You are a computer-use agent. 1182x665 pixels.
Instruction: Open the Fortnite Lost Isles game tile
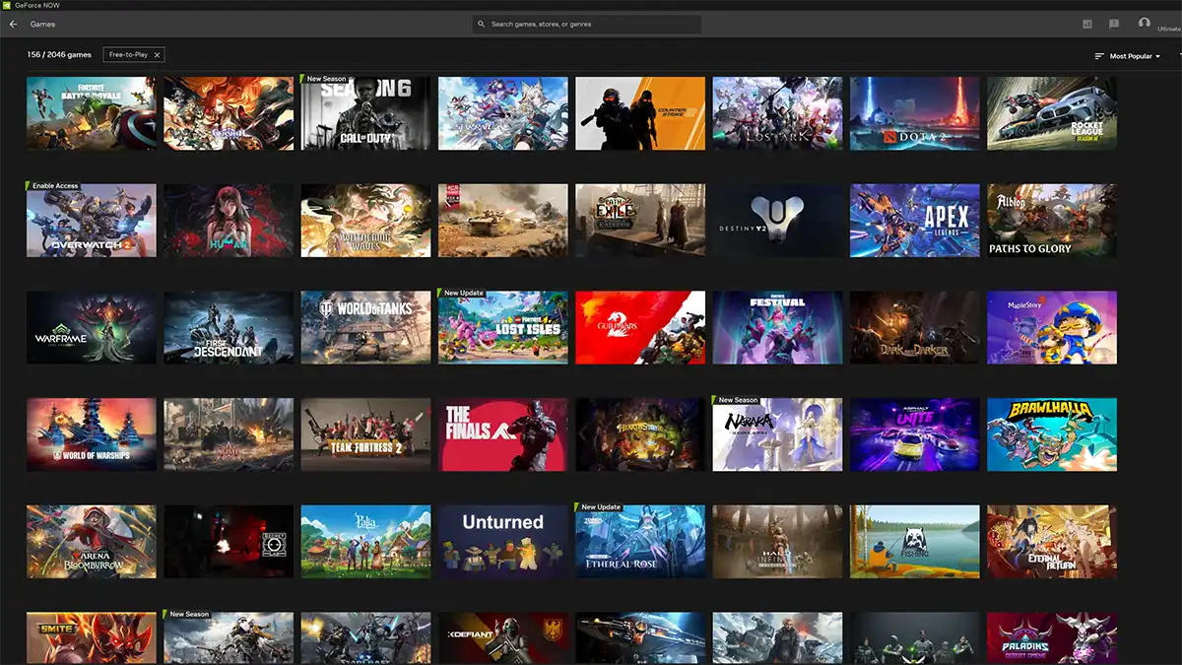click(x=503, y=327)
